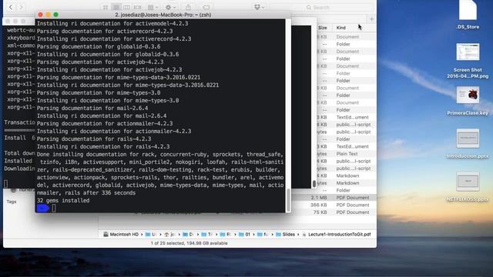Click the Finder edit tags button

click(206, 7)
